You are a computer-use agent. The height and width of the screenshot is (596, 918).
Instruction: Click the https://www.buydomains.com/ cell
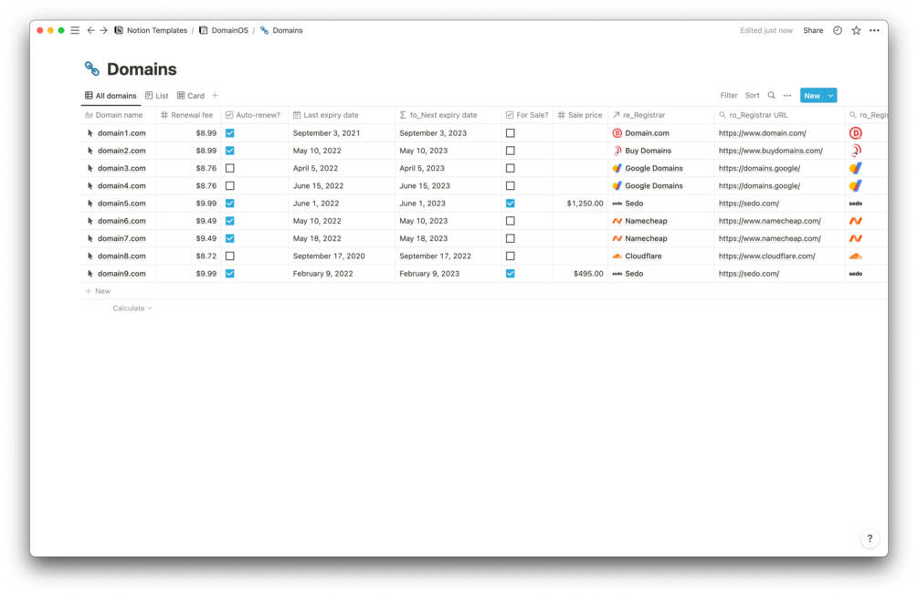778,151
